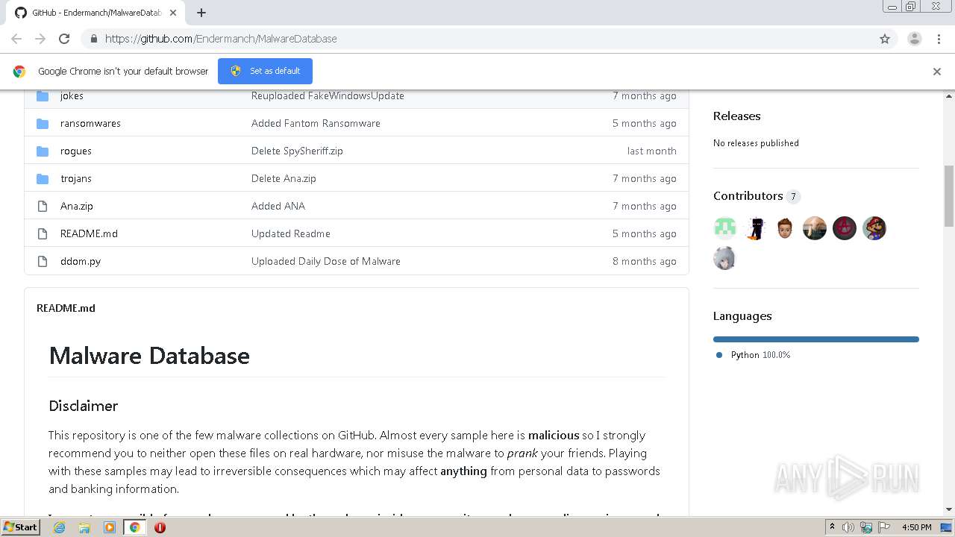Viewport: 955px width, 537px height.
Task: Open the Ana.zip file link
Action: click(77, 206)
